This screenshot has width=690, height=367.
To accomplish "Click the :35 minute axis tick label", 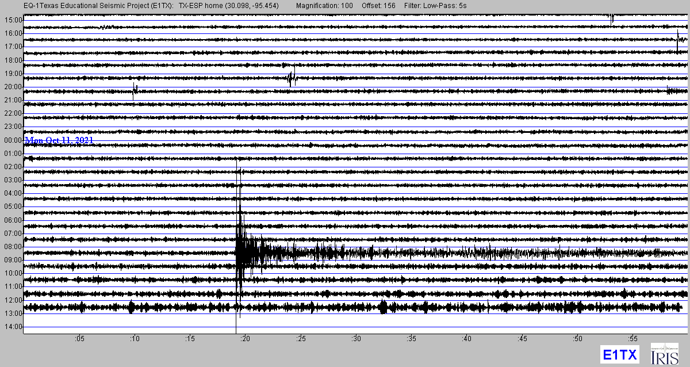I will point(412,338).
